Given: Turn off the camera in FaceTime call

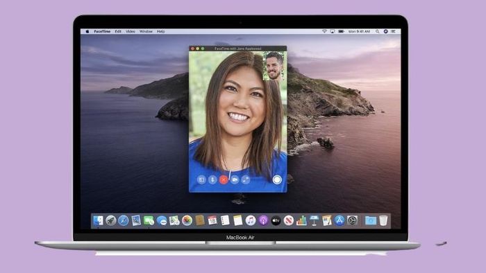Looking at the screenshot, I should pyautogui.click(x=235, y=179).
